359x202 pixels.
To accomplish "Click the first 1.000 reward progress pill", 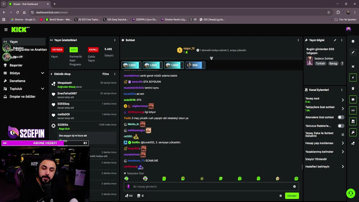I will coord(131,65).
